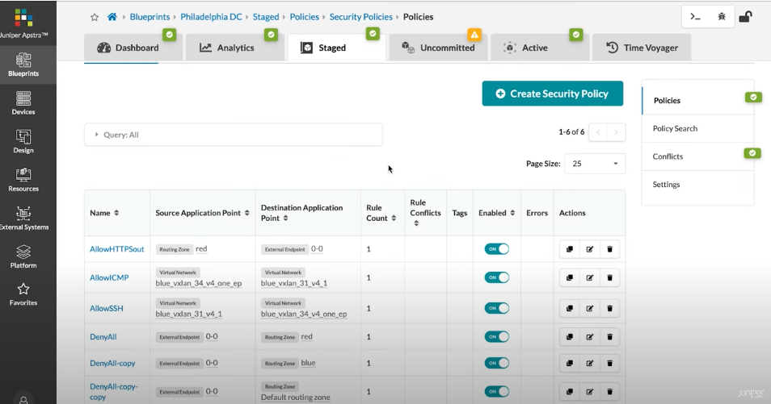Open the Page Size dropdown
The image size is (771, 404).
[594, 164]
